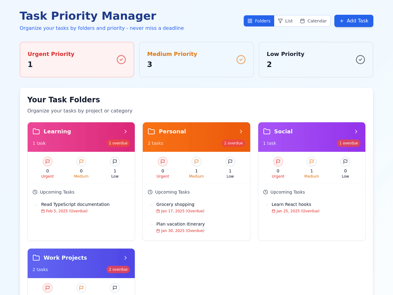Click the Medium Priority check-circle icon
Viewport: 393px width, 295px height.
click(241, 60)
